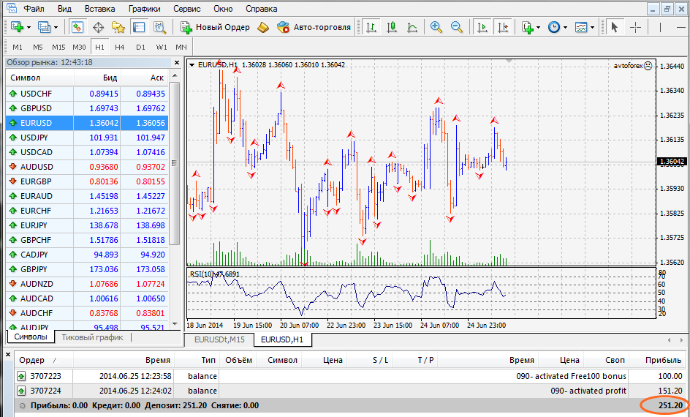Image resolution: width=690 pixels, height=417 pixels.
Task: Open the add indicators icon
Action: coord(528,27)
